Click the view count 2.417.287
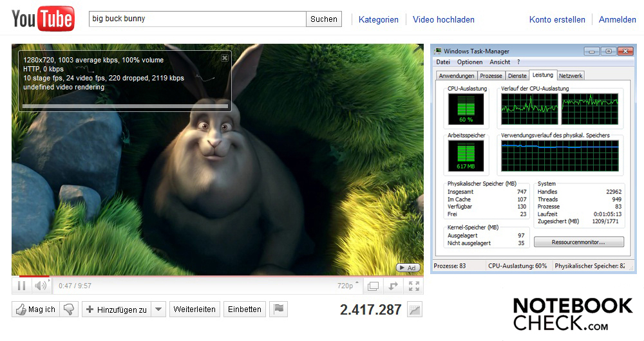This screenshot has width=644, height=341. click(370, 310)
